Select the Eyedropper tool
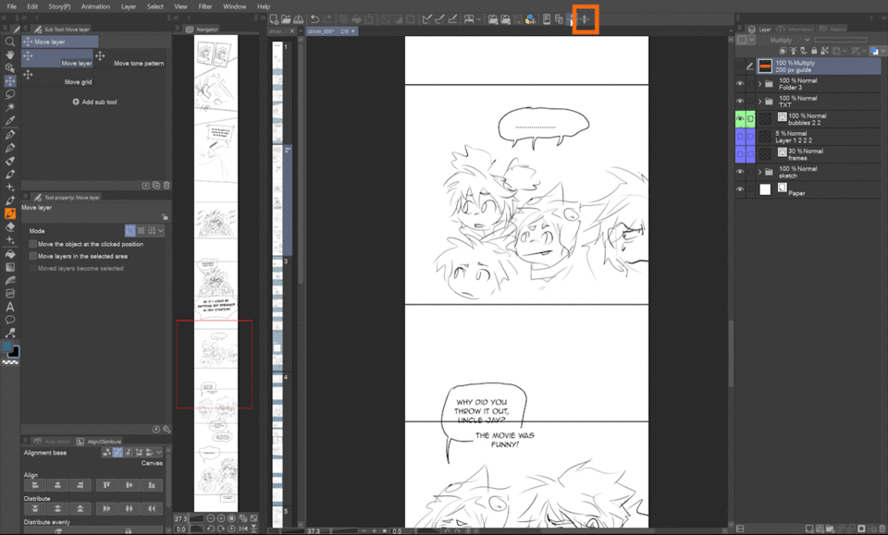 point(9,120)
